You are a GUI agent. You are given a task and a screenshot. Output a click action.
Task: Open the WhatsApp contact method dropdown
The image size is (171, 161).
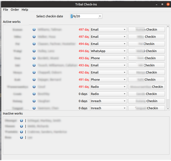(108, 51)
